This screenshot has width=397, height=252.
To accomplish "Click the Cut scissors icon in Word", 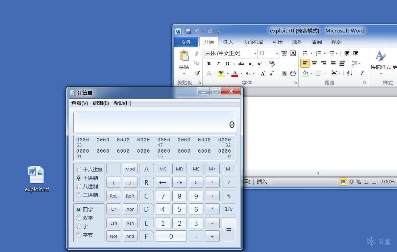I will click(x=197, y=53).
